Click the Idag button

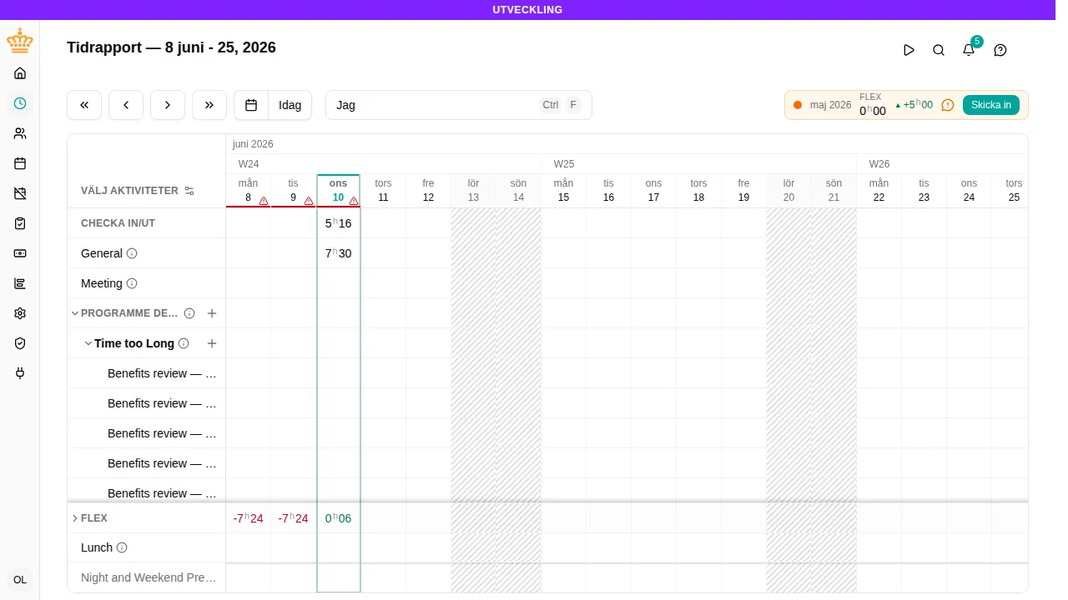coord(290,105)
